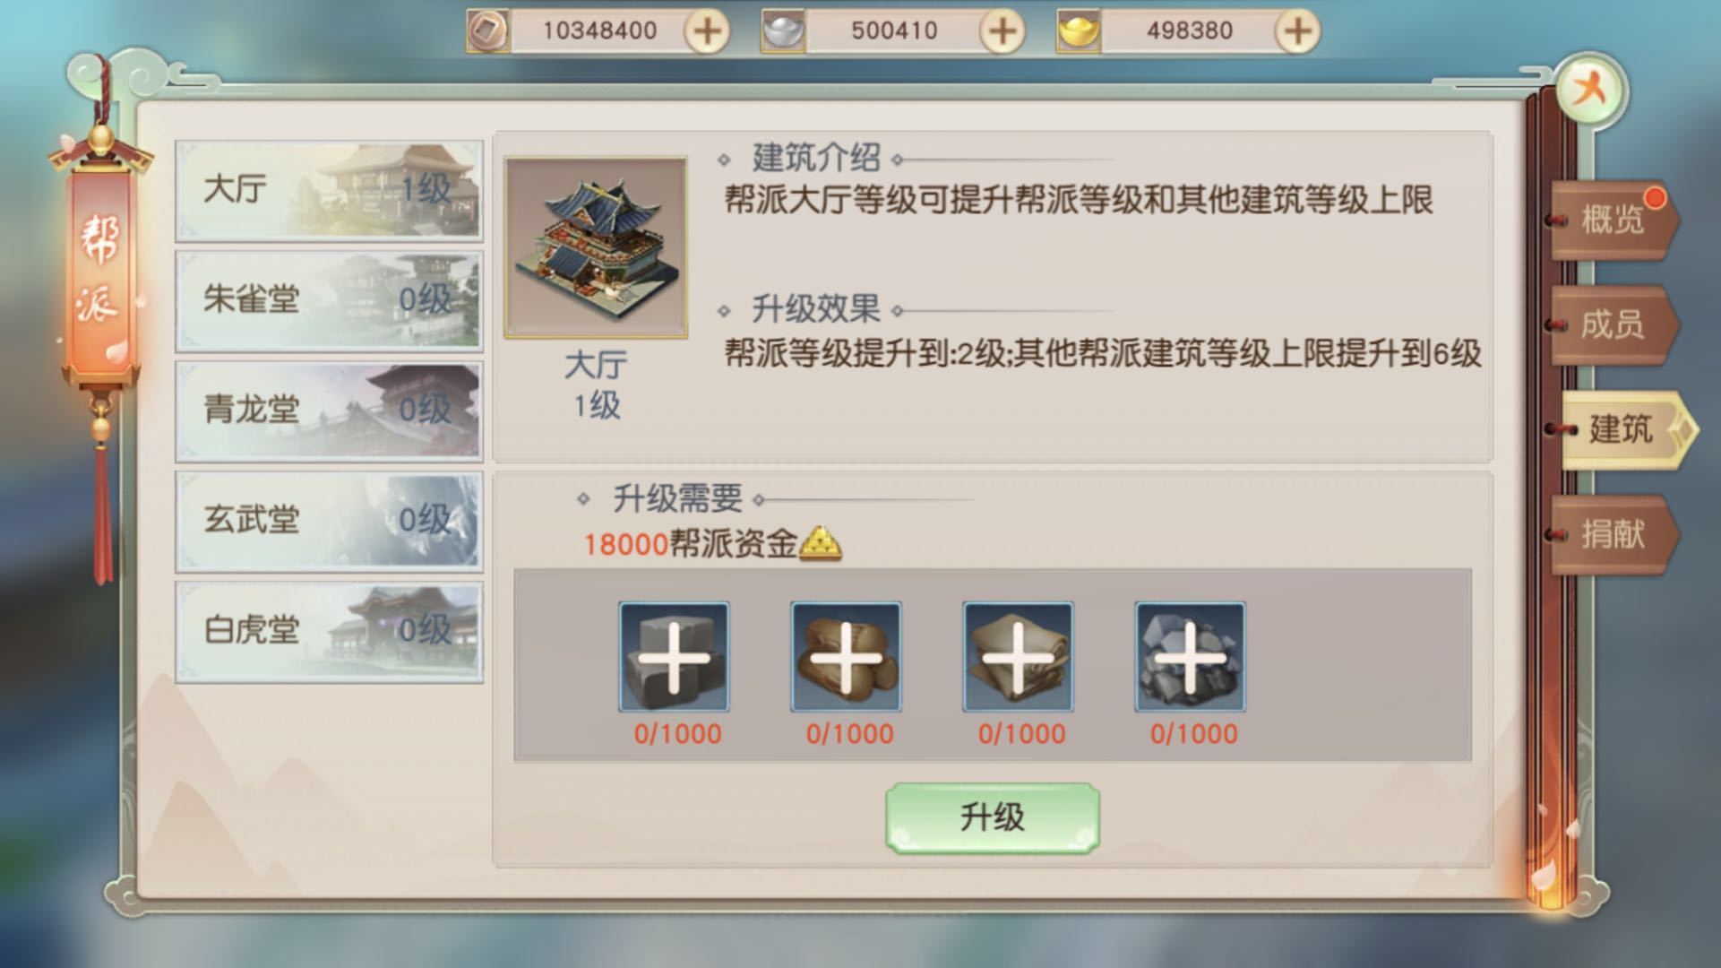
Task: Open the 概览 overview tab
Action: pos(1613,220)
